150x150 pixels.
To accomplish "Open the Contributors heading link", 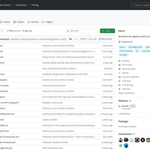I will (127, 134).
